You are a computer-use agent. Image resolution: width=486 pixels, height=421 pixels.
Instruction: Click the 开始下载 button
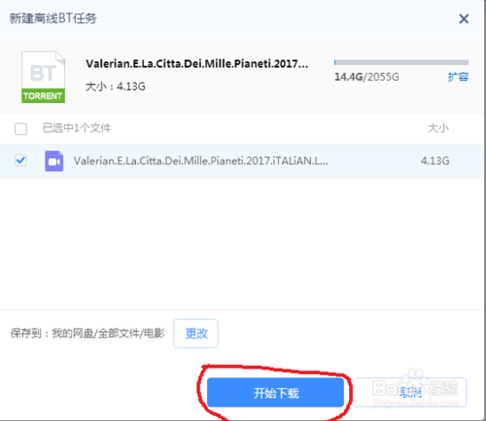point(275,393)
